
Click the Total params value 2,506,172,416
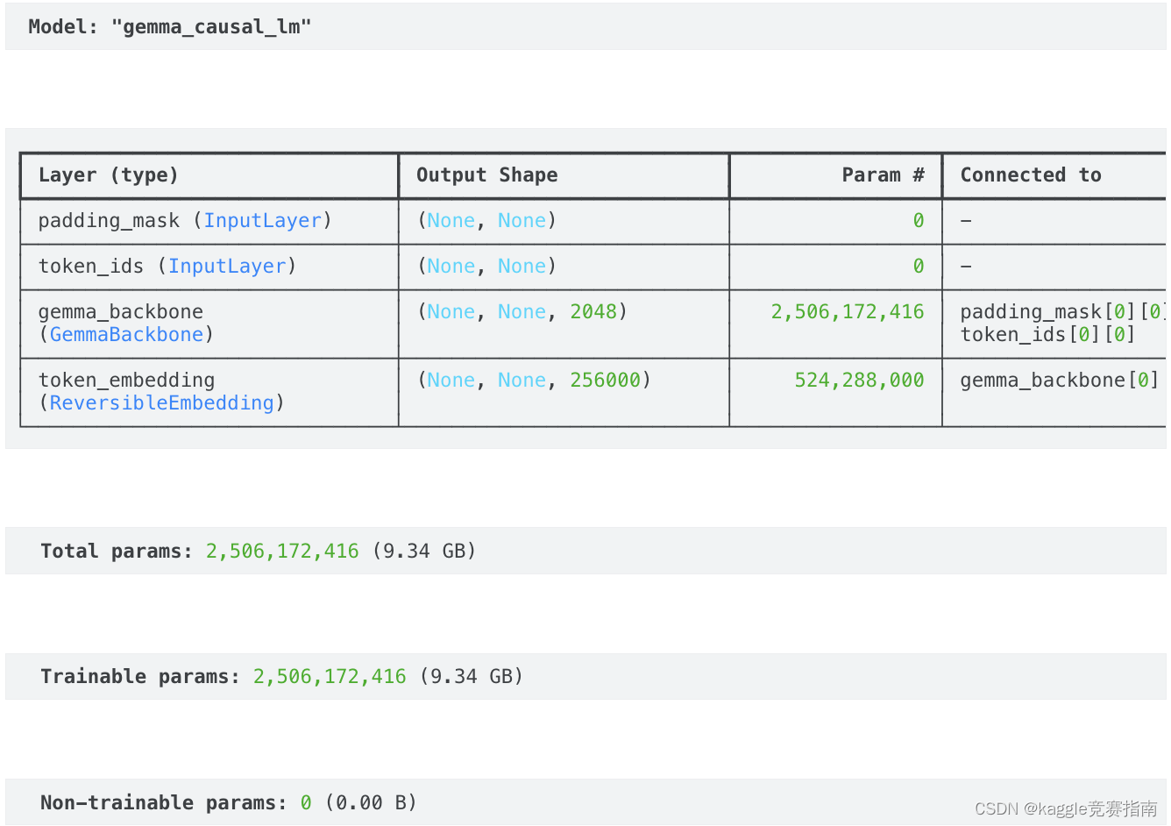click(x=282, y=552)
